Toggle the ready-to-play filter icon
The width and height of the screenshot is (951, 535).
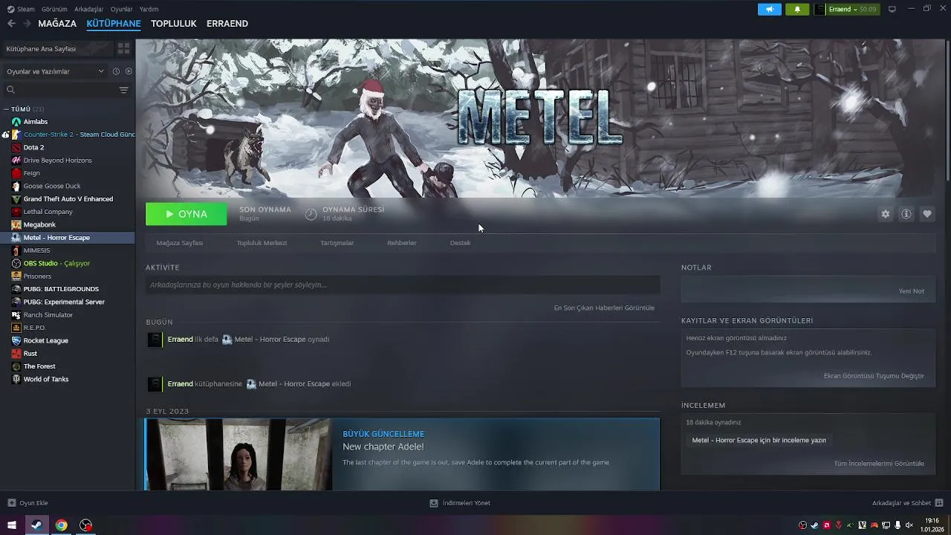[129, 71]
